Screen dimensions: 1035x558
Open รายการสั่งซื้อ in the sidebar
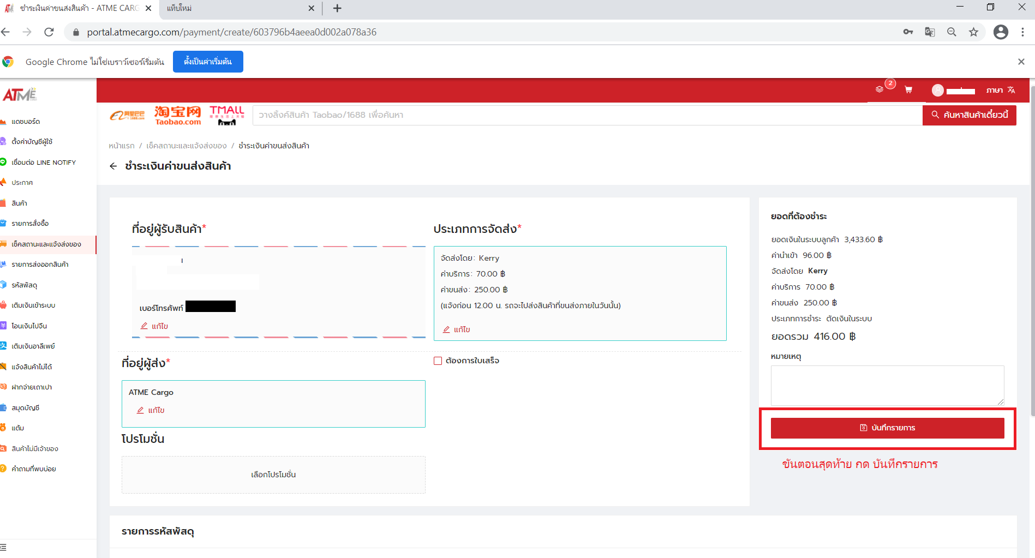[30, 224]
